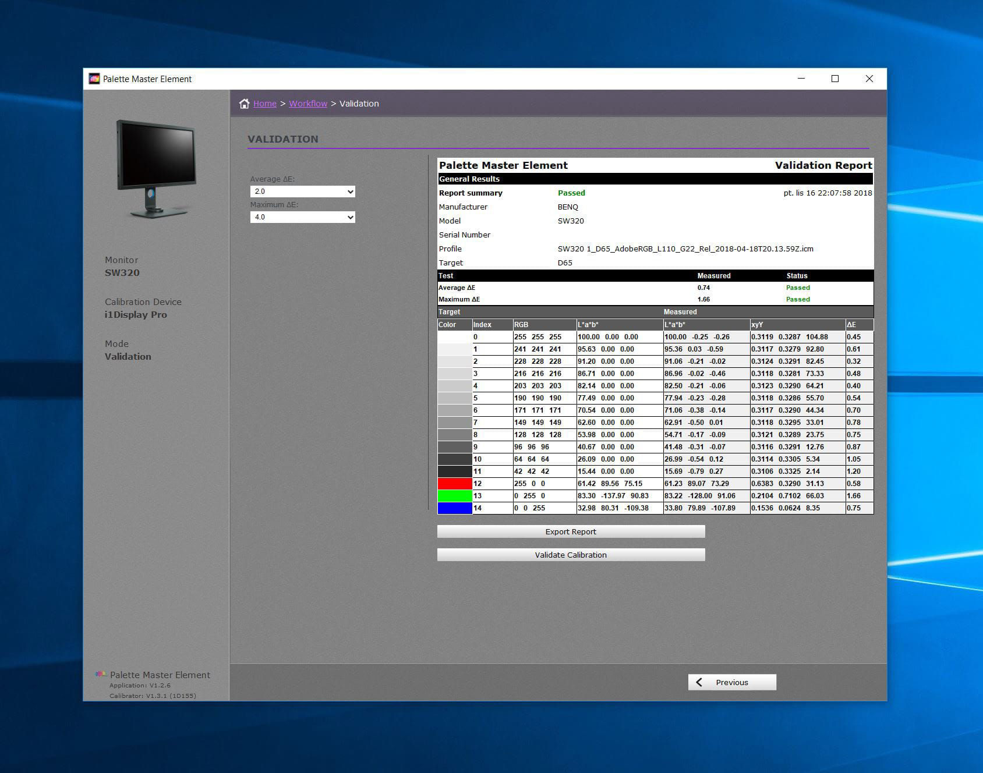Click the SW320 monitor image
This screenshot has height=773, width=983.
(x=157, y=168)
